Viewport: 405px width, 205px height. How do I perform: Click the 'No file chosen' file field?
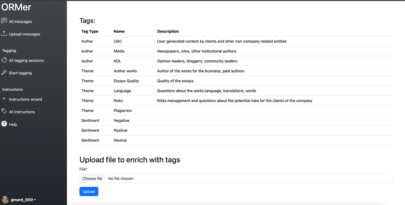246,178
